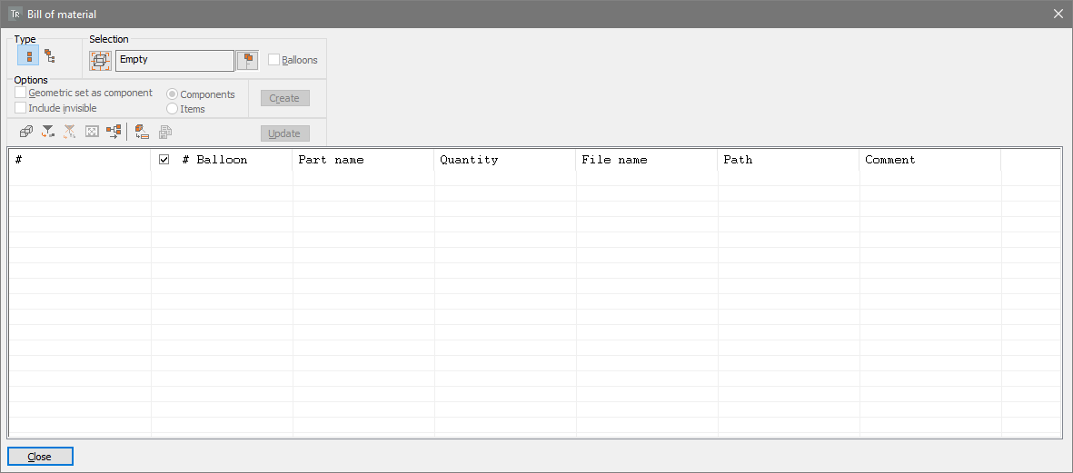Click the # column header

[80, 160]
